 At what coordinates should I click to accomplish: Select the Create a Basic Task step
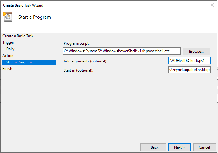18,36
